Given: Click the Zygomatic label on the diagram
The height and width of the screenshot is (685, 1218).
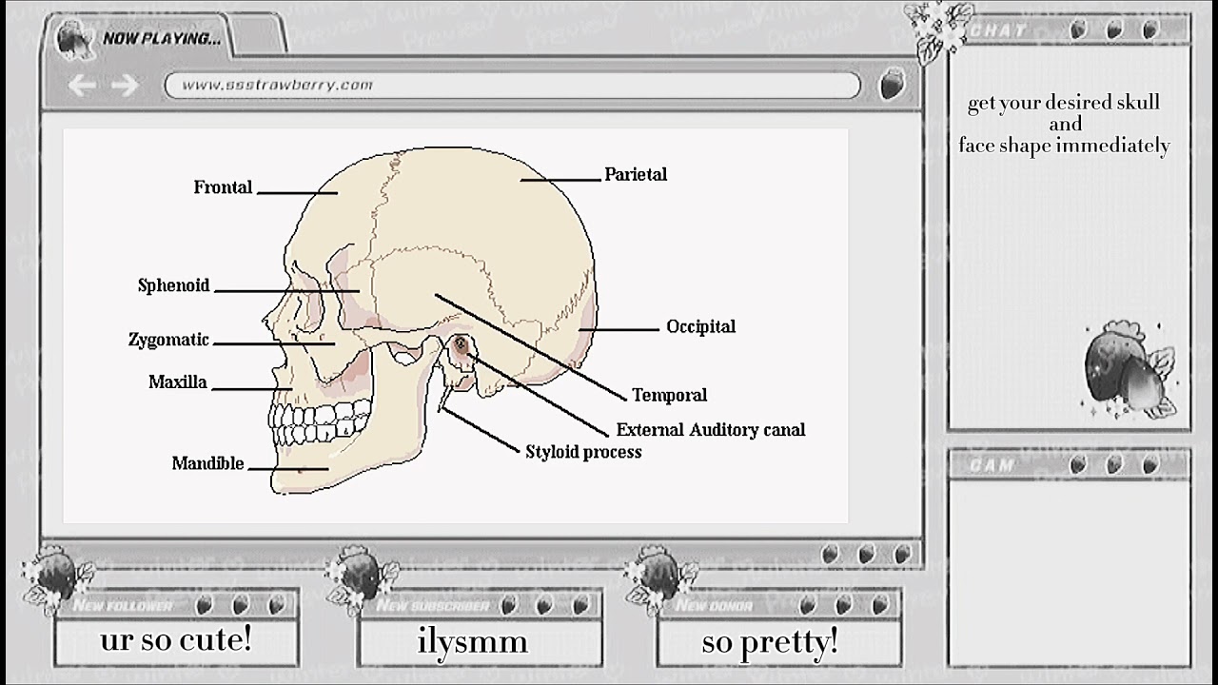Looking at the screenshot, I should pos(168,340).
